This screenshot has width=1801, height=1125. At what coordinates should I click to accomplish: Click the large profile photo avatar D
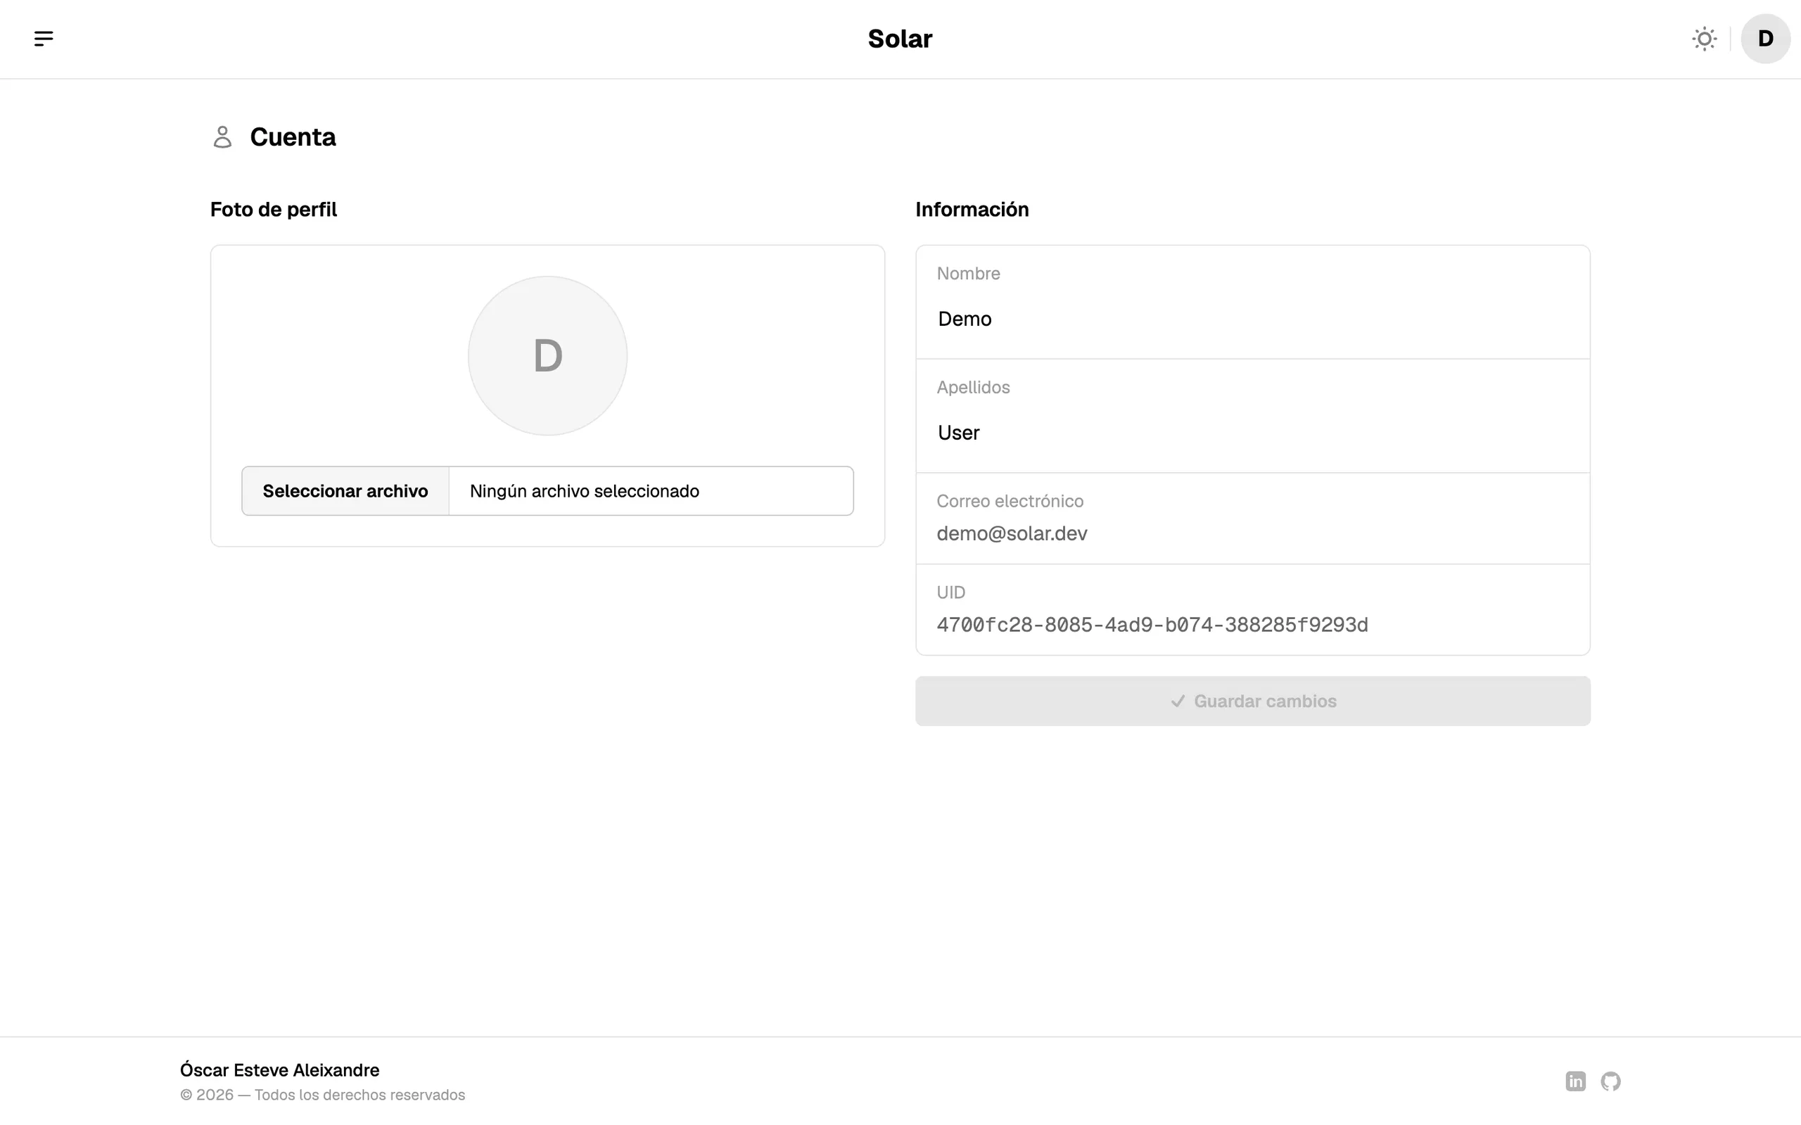tap(547, 356)
